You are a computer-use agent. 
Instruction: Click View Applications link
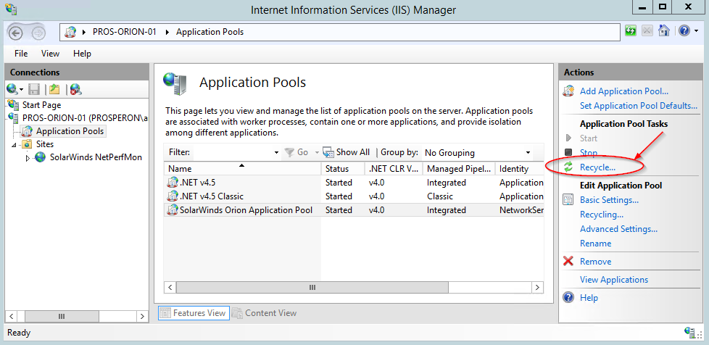point(614,280)
